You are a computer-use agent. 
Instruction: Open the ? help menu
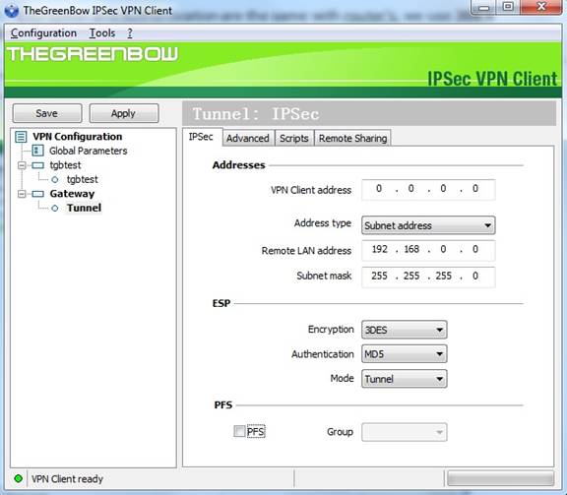130,32
